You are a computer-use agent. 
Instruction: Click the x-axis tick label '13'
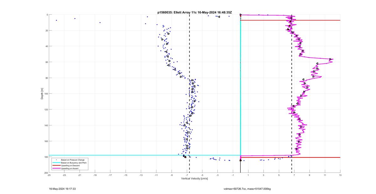tap(340, 175)
